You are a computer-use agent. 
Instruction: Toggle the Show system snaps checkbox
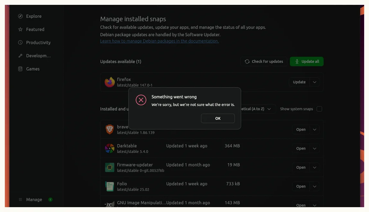tap(319, 109)
